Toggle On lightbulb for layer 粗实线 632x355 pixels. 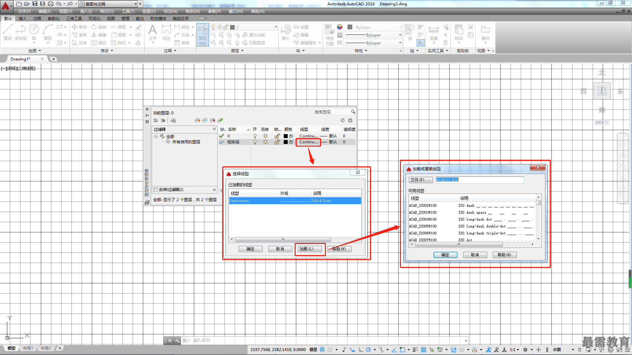tap(255, 142)
